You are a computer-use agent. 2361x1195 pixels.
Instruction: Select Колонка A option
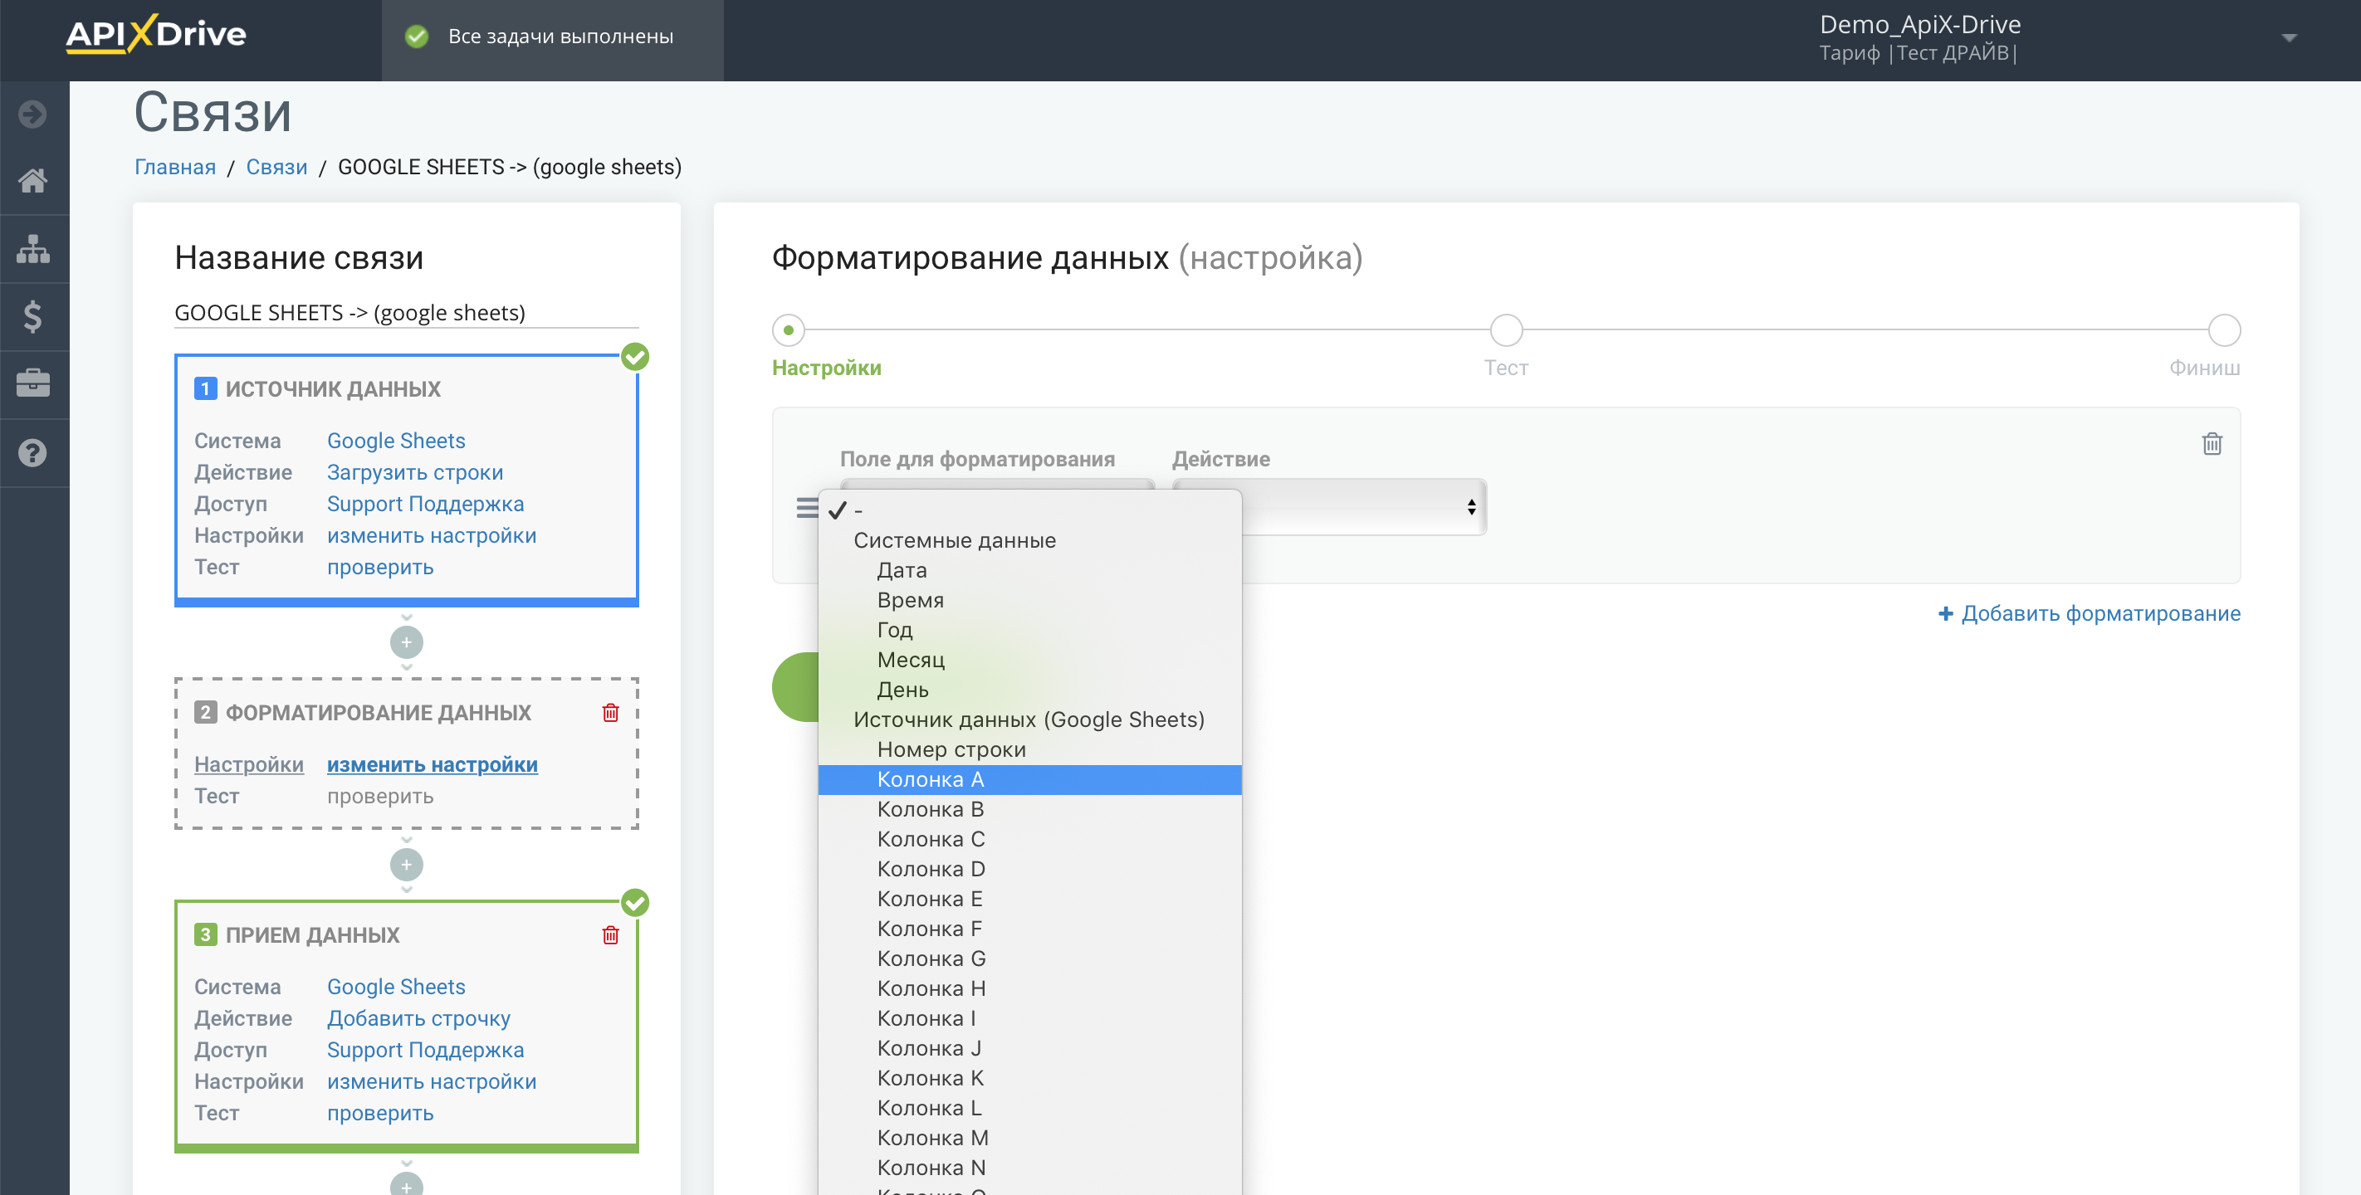click(1029, 780)
